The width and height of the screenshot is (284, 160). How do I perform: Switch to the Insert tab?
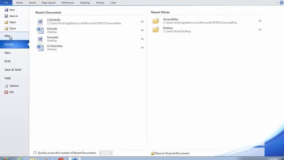click(x=32, y=3)
